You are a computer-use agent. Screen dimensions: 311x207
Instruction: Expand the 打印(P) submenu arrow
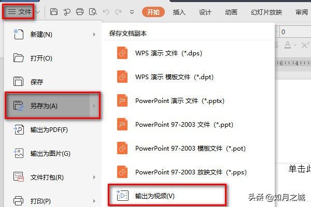[x=94, y=201]
